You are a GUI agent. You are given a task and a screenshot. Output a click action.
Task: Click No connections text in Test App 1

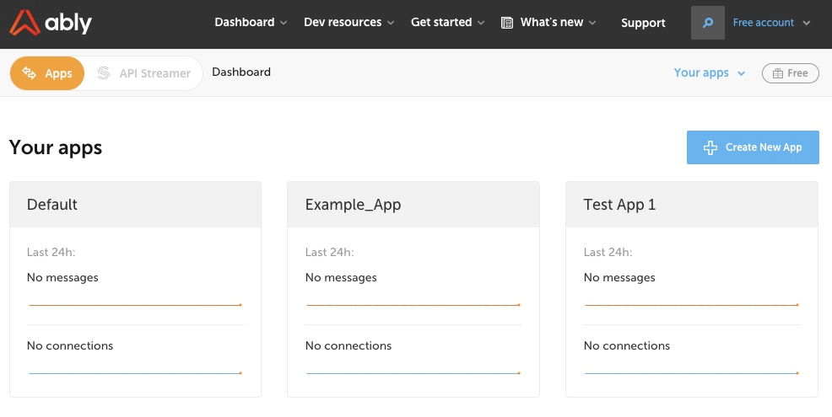tap(627, 345)
